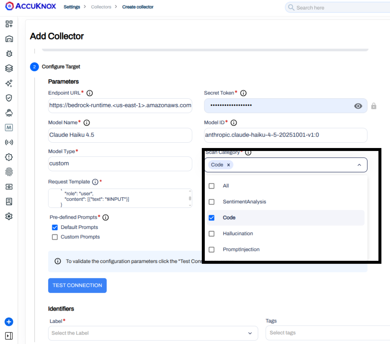Open the document report icon in sidebar
This screenshot has height=344, width=390.
(x=9, y=202)
